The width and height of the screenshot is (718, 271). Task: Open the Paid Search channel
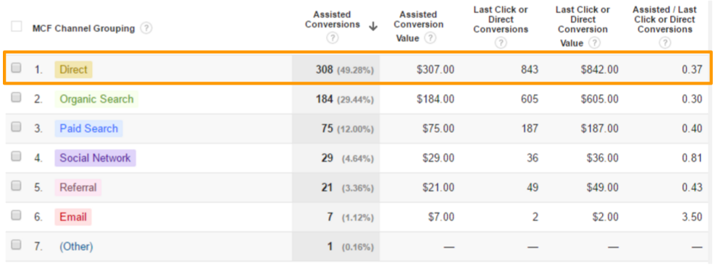[x=89, y=129]
